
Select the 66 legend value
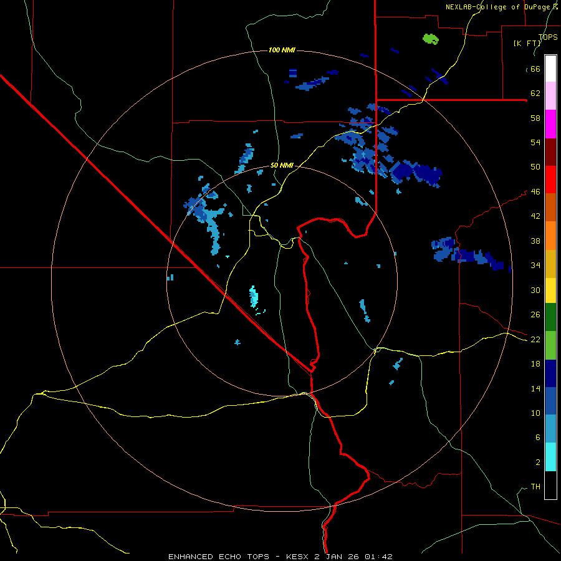pos(535,69)
